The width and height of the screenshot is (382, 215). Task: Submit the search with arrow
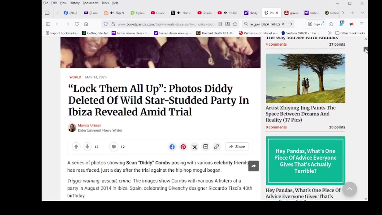pyautogui.click(x=290, y=24)
